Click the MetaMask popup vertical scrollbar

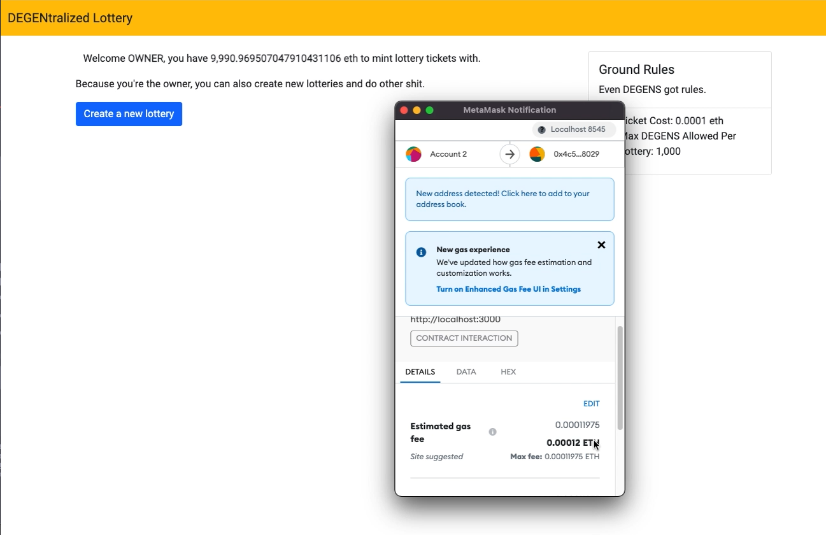620,378
